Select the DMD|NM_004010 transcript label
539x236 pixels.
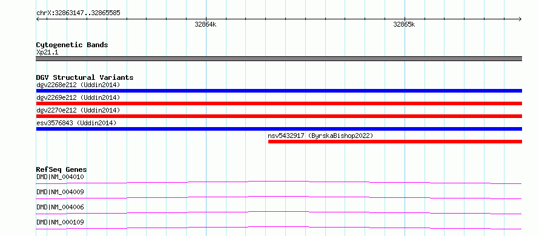[60, 177]
